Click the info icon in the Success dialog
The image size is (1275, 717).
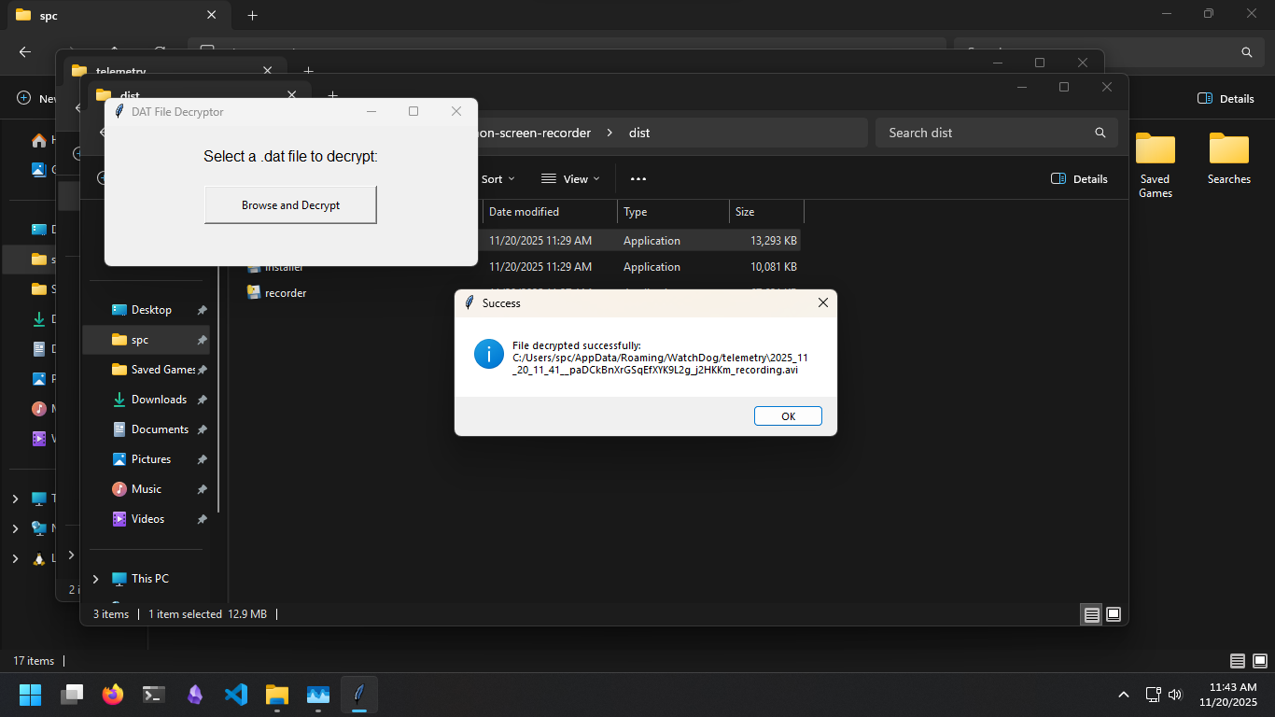489,355
